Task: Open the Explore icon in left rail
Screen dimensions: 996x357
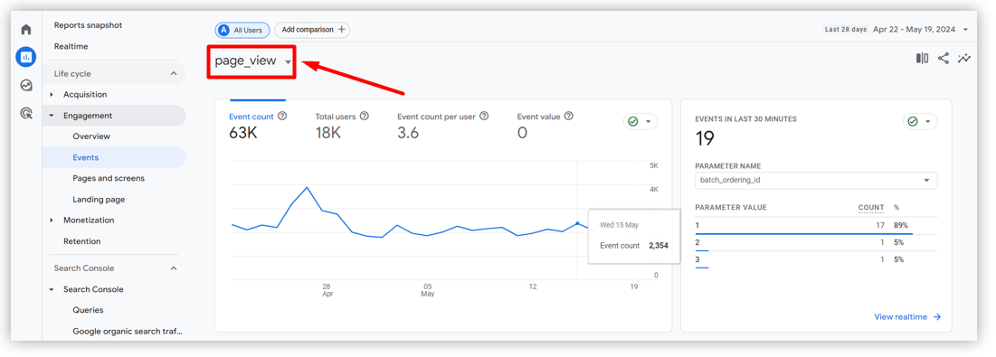Action: (26, 85)
